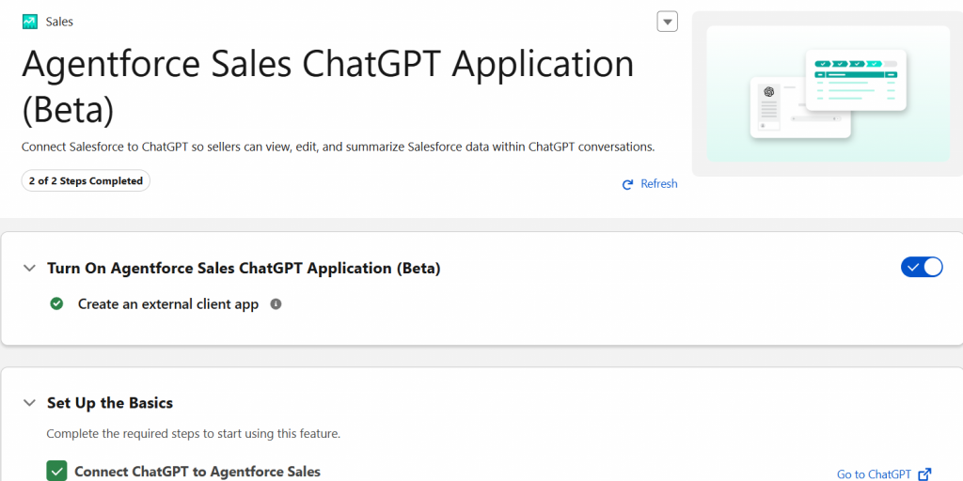Click the Create an external client app step
This screenshot has height=481, width=963.
click(167, 304)
